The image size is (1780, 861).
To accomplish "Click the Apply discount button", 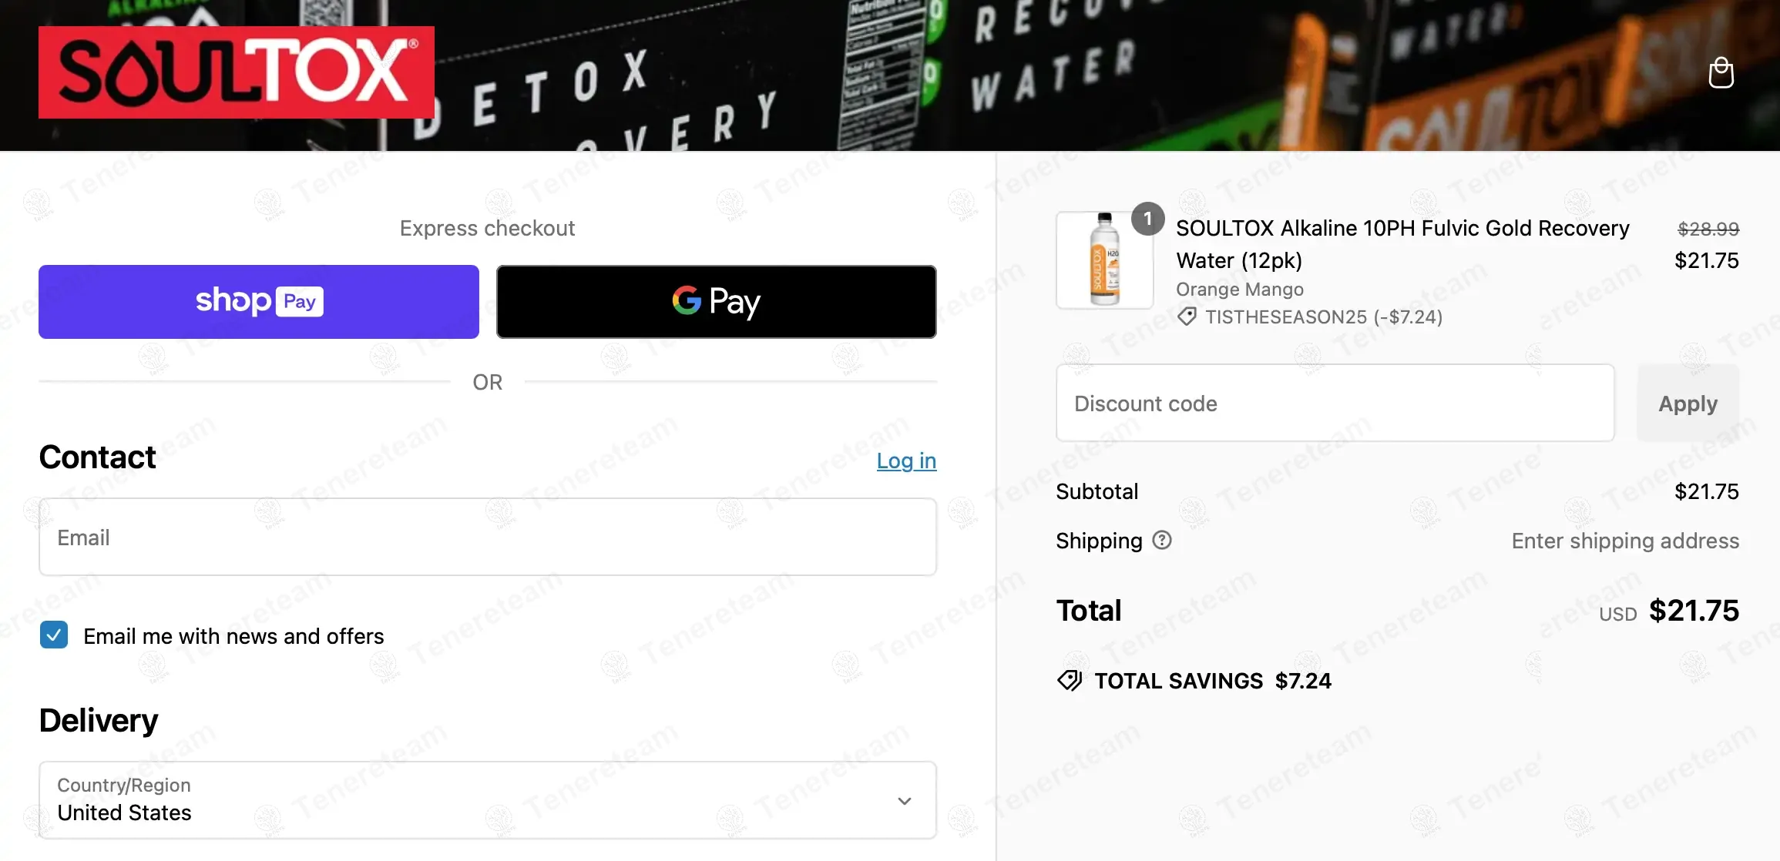I will point(1688,404).
